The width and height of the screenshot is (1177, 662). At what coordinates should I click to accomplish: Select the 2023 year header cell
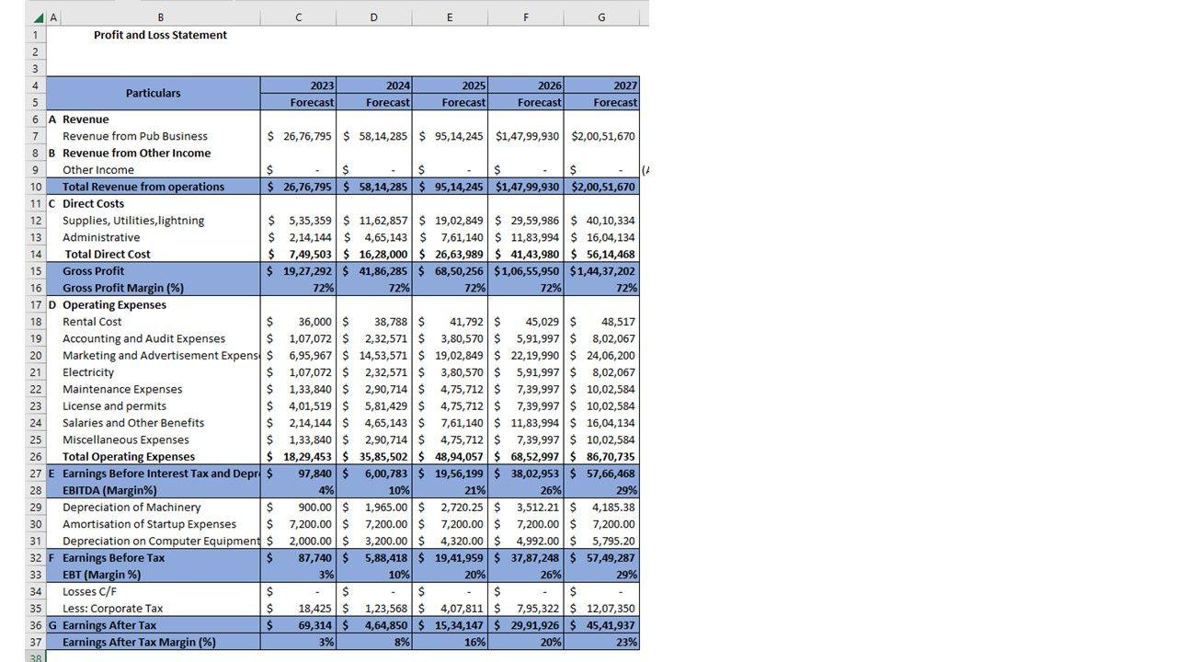[x=298, y=86]
